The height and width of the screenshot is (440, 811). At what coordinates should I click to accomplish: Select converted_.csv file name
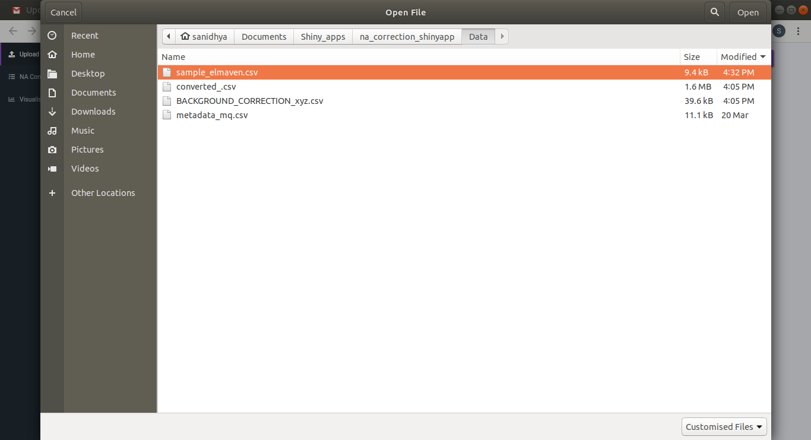[206, 87]
